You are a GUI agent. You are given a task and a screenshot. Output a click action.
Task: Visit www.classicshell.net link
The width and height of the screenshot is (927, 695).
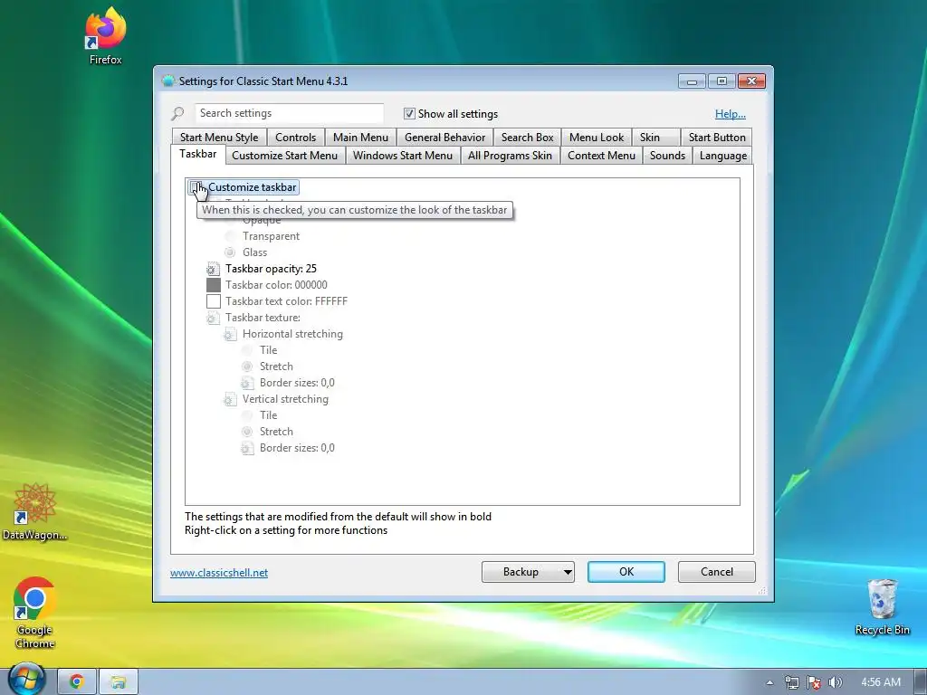coord(219,573)
